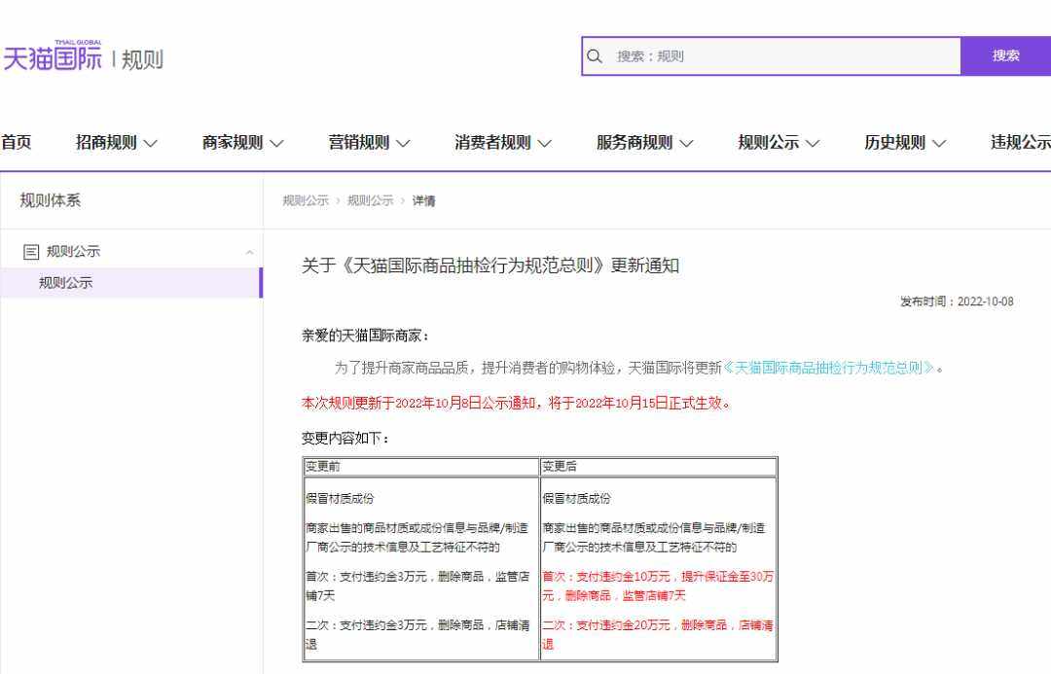The width and height of the screenshot is (1051, 674).
Task: Expand the chevron next to 招商规则
Action: [x=151, y=143]
